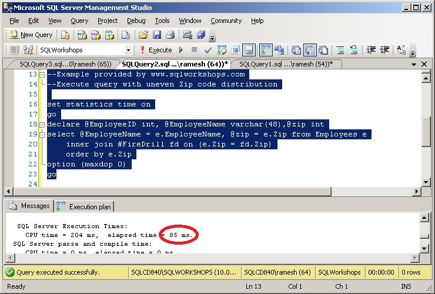Open the Activity Monitor icon
Viewport: 435px width, 294px height.
[188, 35]
